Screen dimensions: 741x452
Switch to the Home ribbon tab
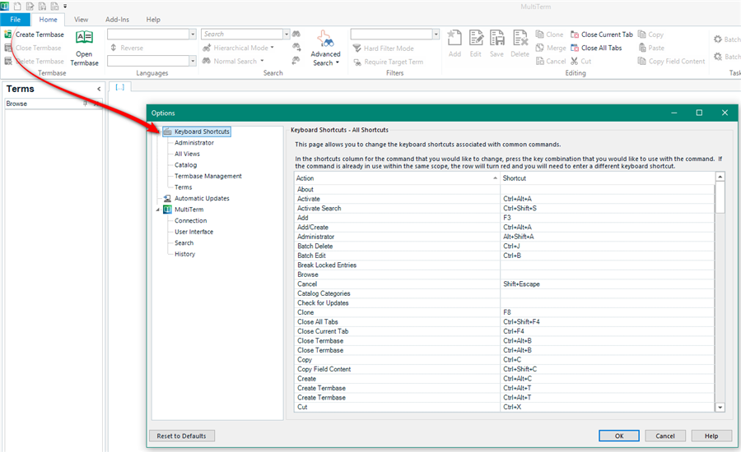click(49, 20)
